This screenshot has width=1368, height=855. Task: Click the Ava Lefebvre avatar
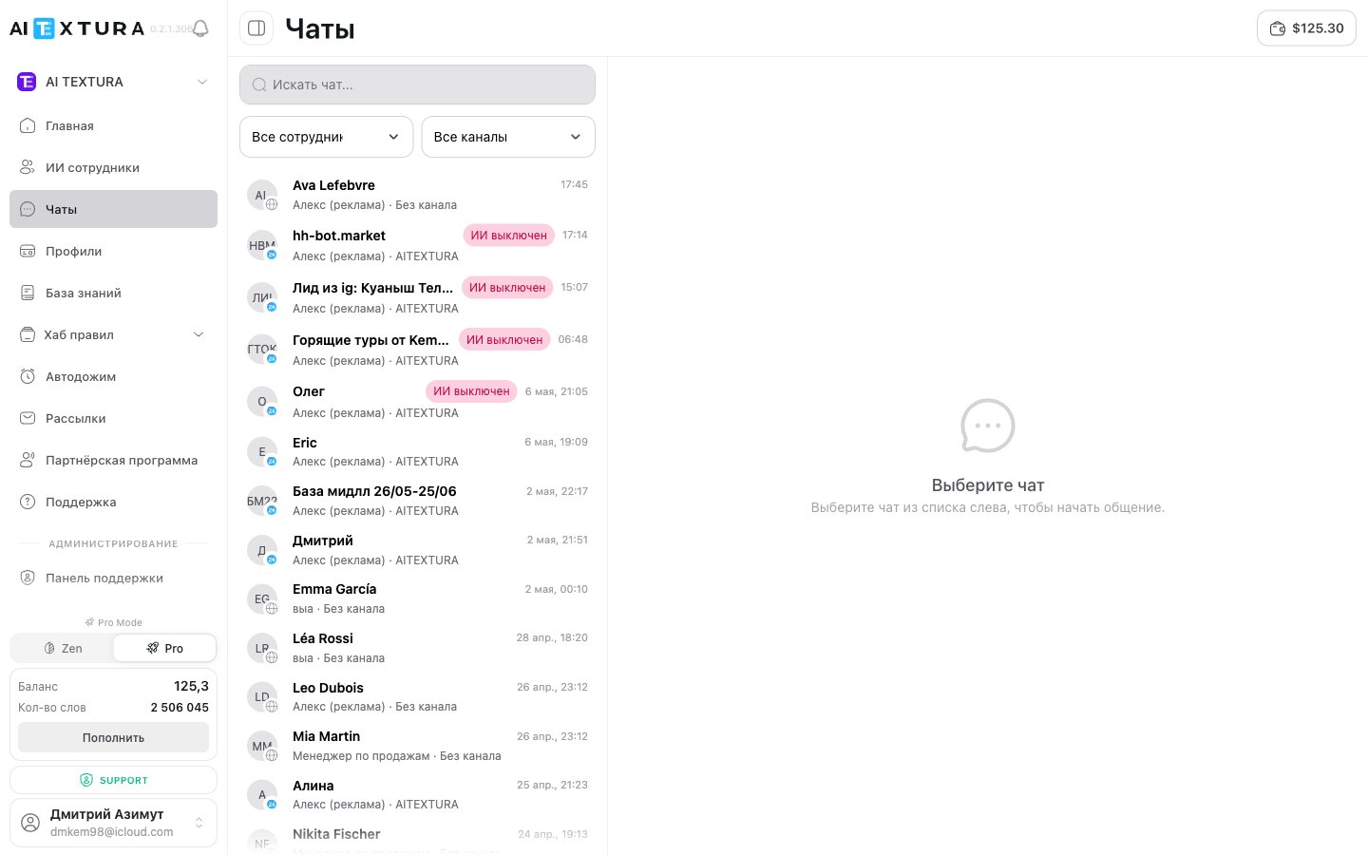click(262, 195)
